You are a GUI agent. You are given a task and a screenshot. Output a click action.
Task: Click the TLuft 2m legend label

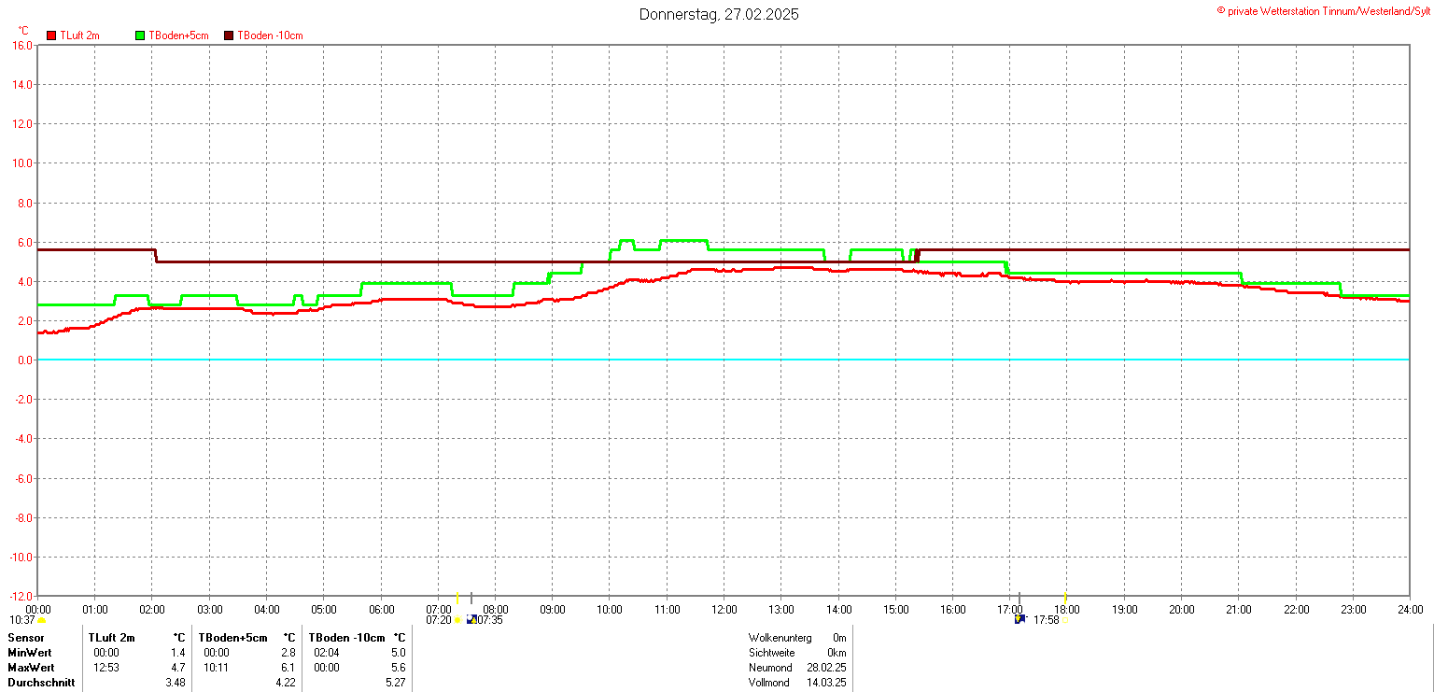coord(79,35)
